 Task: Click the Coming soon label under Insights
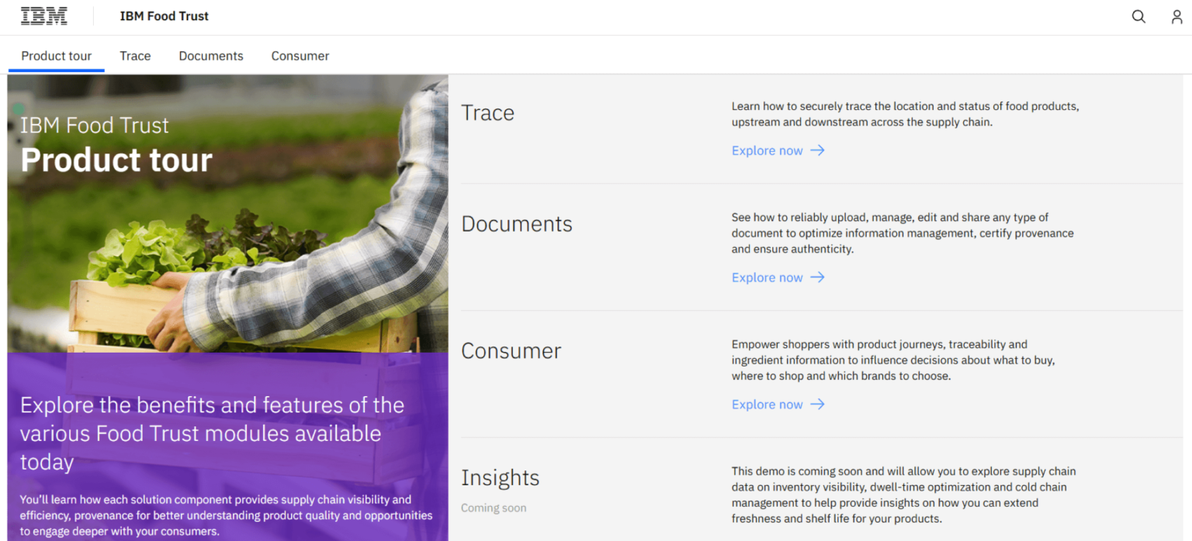[494, 508]
